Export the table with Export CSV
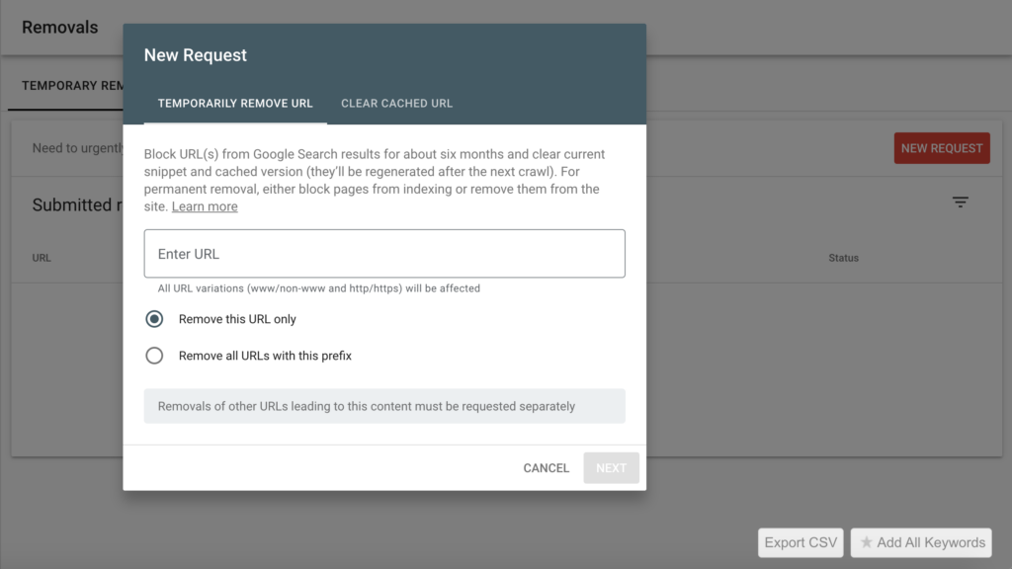 [x=801, y=542]
